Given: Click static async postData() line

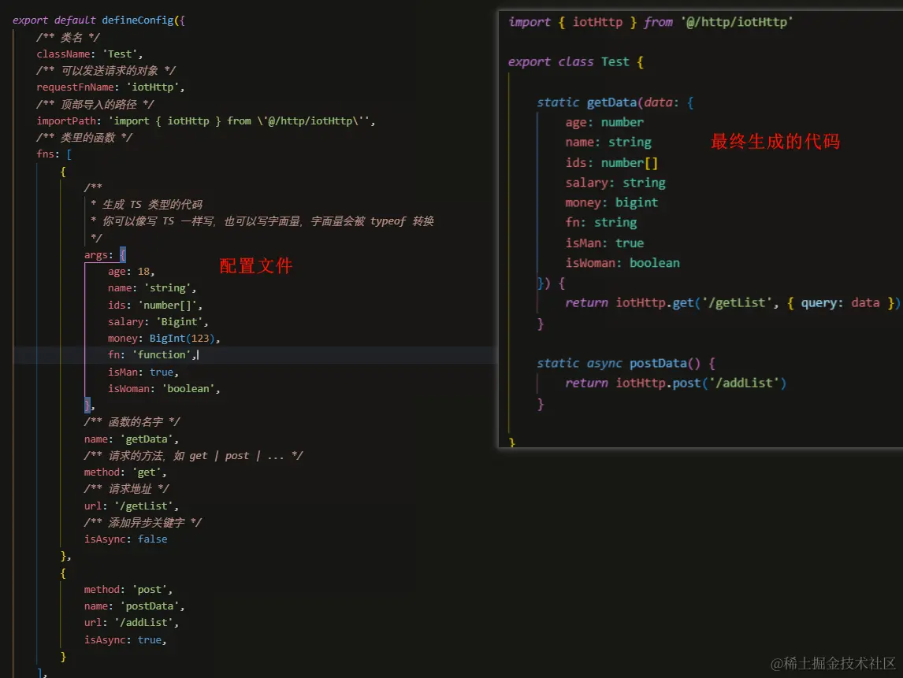Looking at the screenshot, I should [626, 364].
